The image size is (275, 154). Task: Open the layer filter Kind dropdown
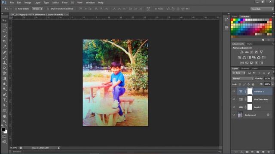(238, 73)
